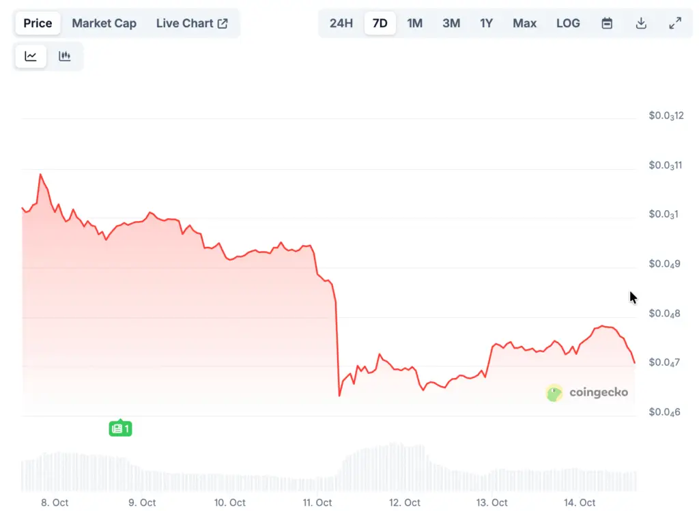Expand chart to fullscreen

(x=675, y=23)
